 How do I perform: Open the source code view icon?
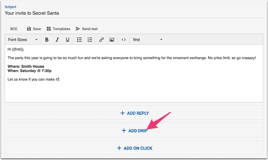tap(123, 40)
